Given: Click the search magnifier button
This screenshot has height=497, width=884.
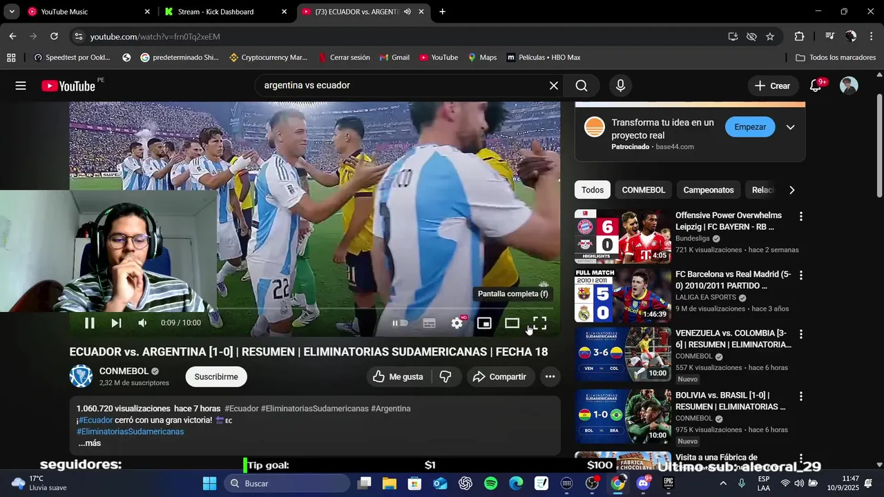Looking at the screenshot, I should (582, 86).
